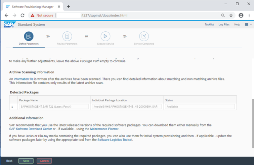Open the information file link

click(23, 79)
